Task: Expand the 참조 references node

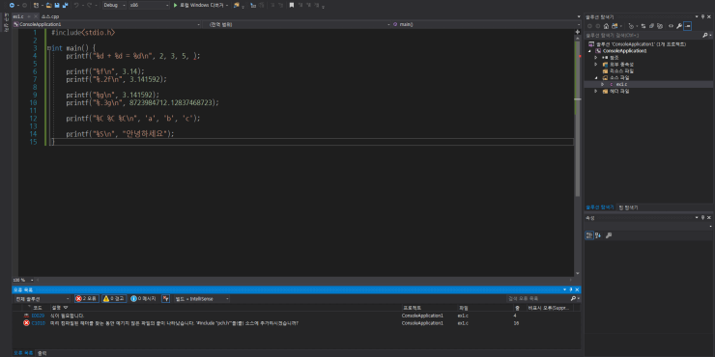Action: pos(595,58)
